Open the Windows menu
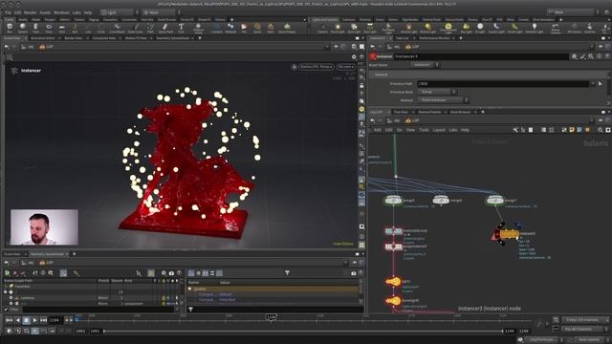Screen dimensions: 612x344 61,12
